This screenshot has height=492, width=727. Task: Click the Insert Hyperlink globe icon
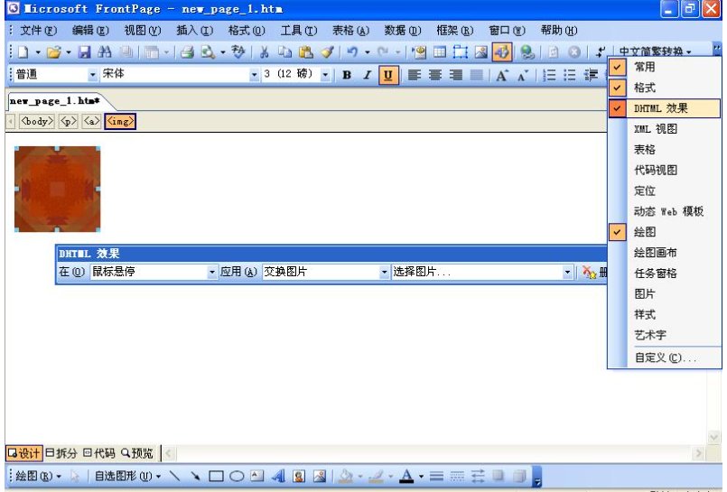527,51
